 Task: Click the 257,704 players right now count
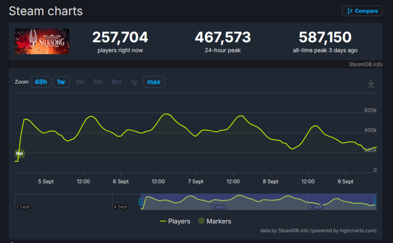point(120,37)
